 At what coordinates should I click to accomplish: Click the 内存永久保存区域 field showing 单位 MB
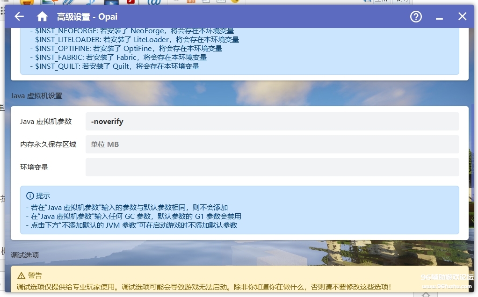tap(272, 145)
